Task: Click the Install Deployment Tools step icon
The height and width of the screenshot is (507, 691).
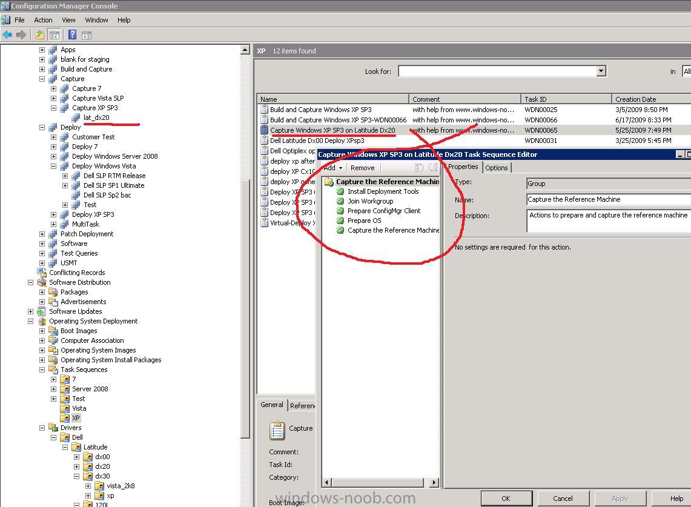Action: coord(340,191)
